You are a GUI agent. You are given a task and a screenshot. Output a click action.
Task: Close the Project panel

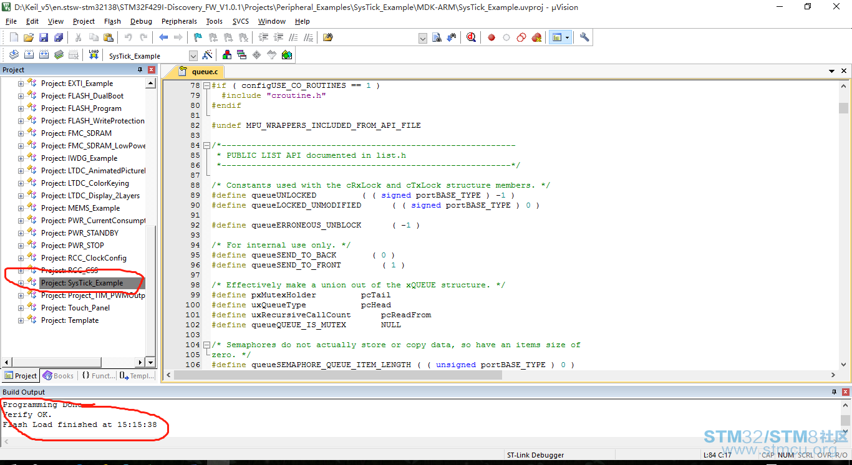152,70
